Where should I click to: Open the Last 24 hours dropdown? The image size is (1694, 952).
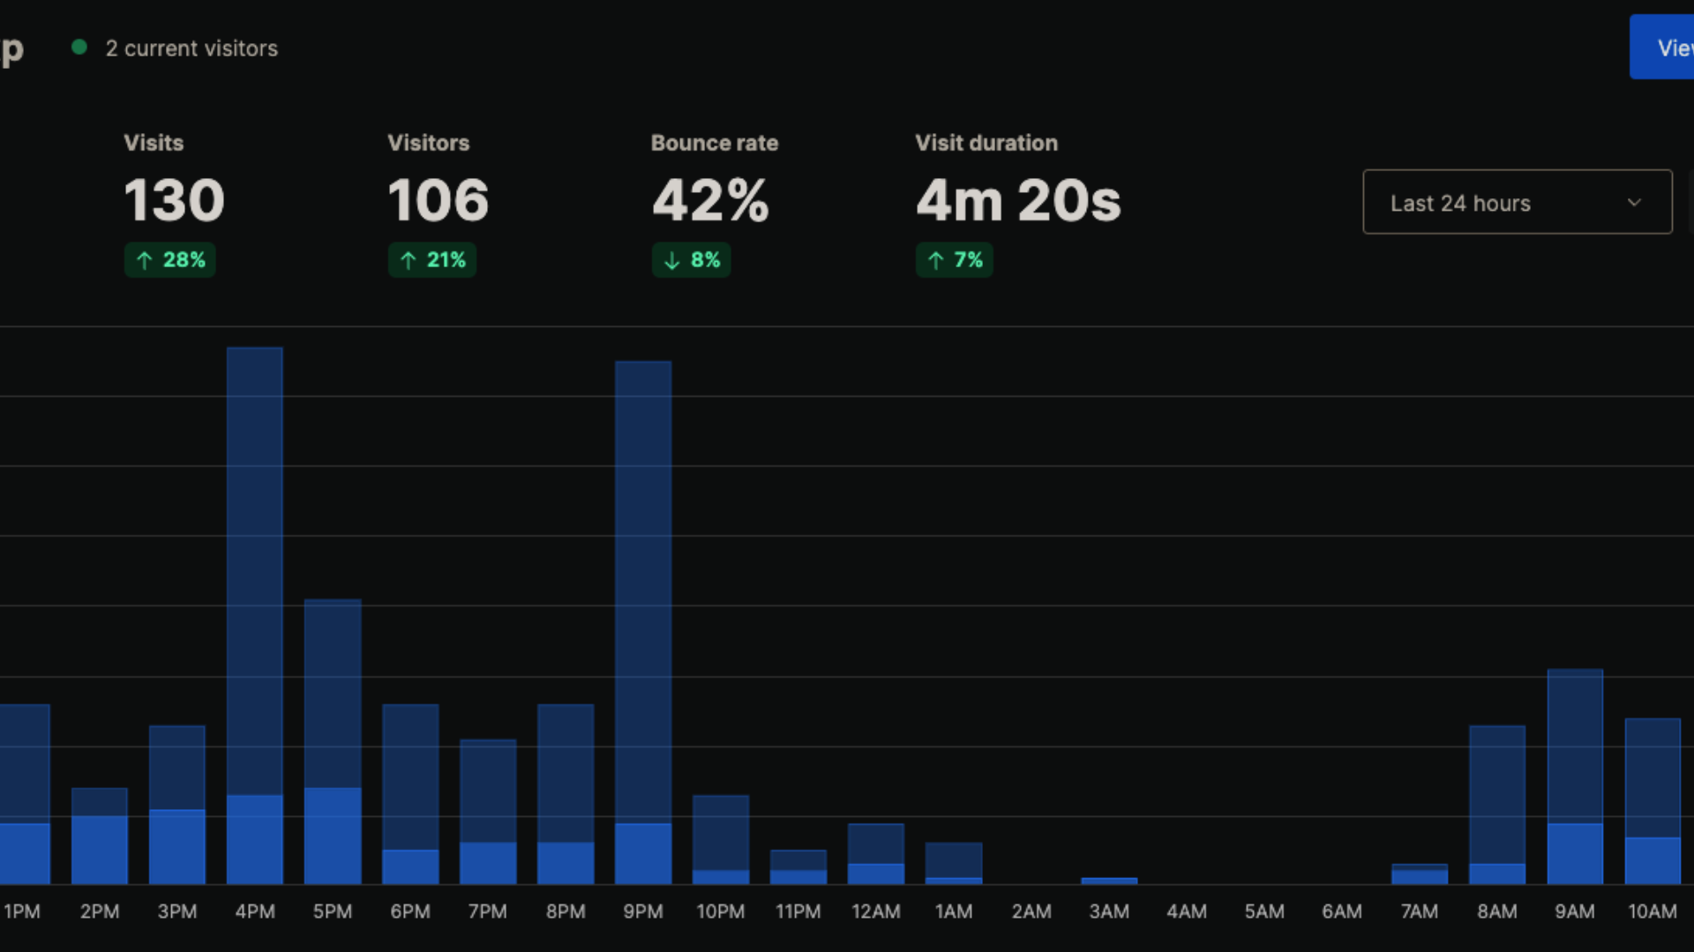pyautogui.click(x=1500, y=203)
